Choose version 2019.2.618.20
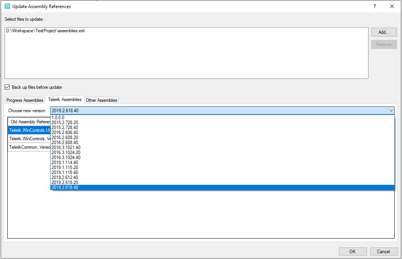This screenshot has width=402, height=259. tap(222, 183)
